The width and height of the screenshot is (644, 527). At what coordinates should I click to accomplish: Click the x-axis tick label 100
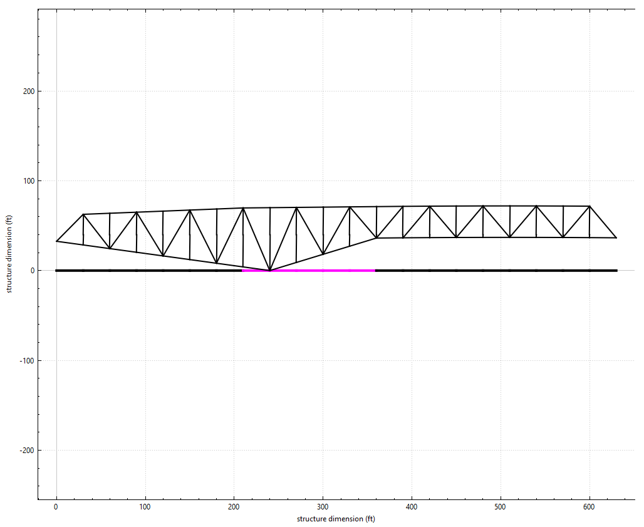145,506
